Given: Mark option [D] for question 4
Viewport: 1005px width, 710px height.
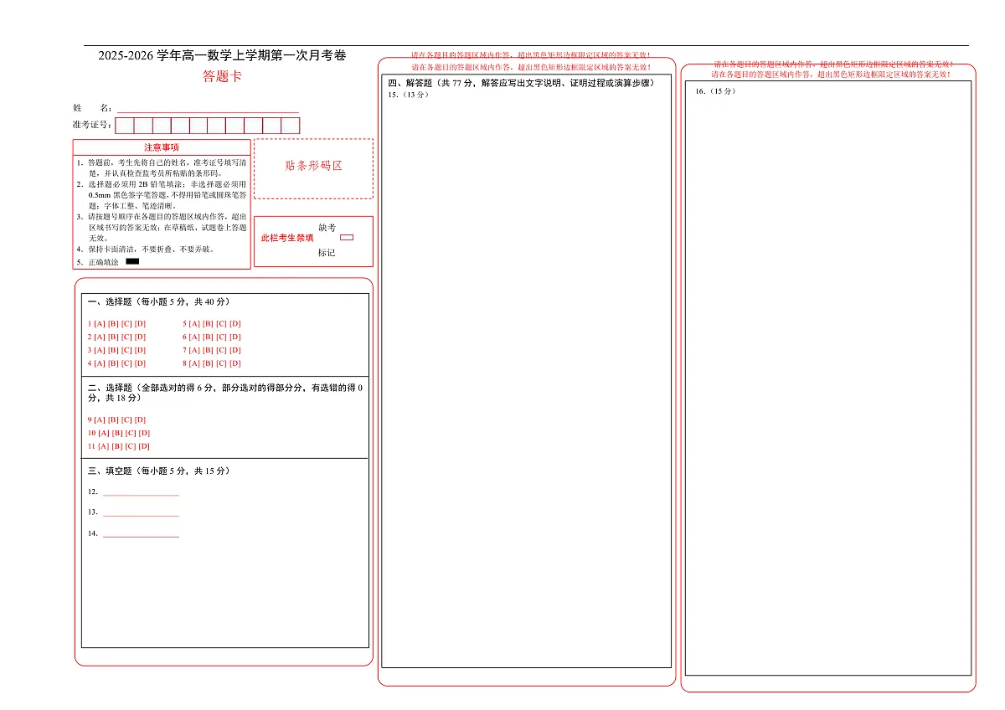Looking at the screenshot, I should [140, 364].
